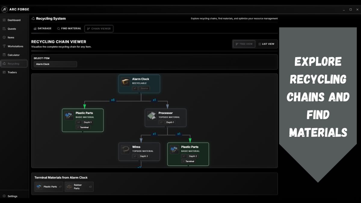Click the Workstations hammer icon

4,46
